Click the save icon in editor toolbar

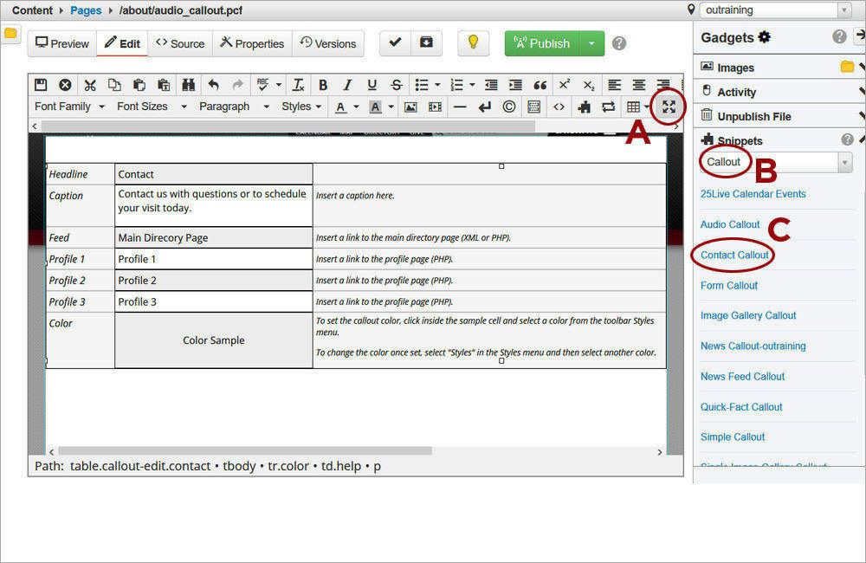41,85
